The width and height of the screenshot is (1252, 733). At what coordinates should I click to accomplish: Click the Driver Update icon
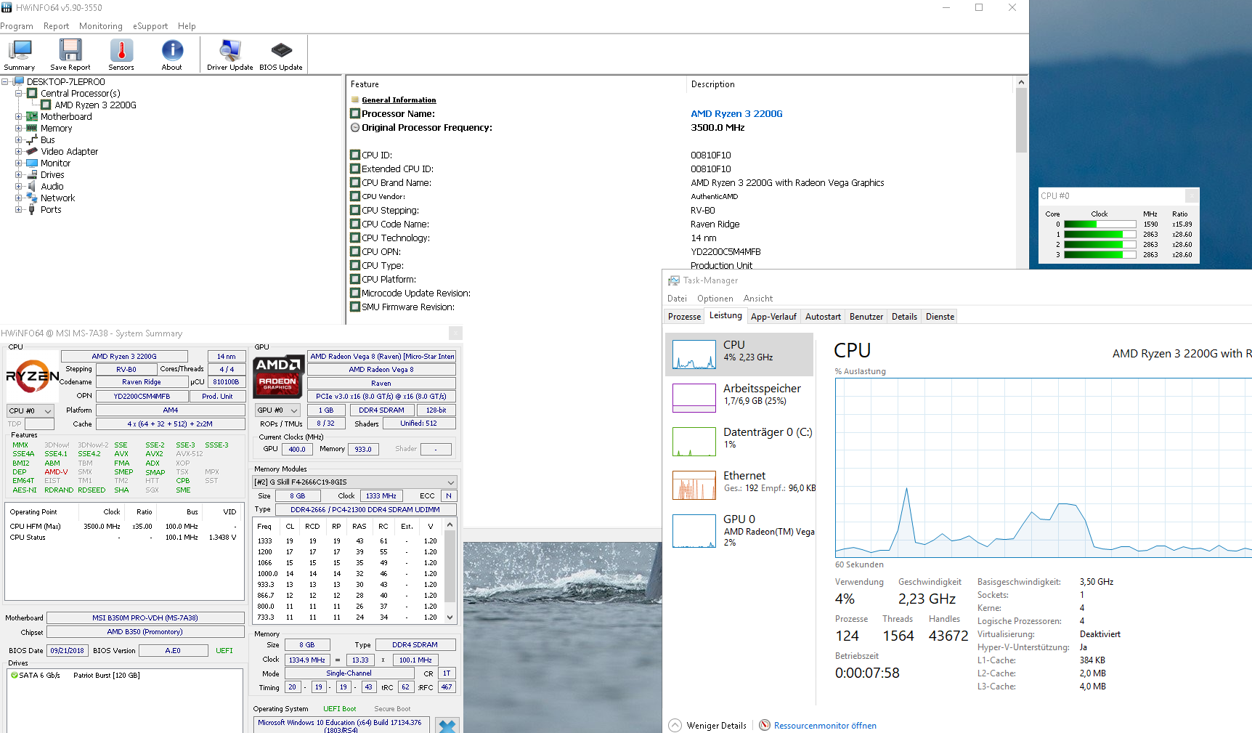230,55
